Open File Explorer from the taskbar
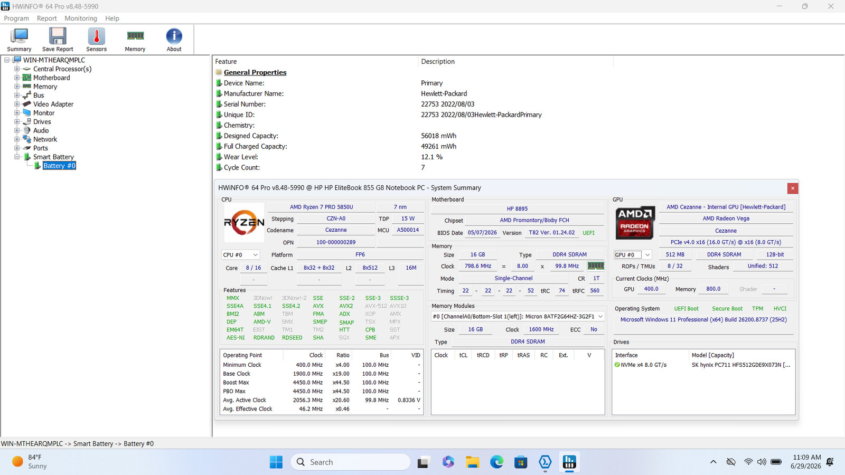The height and width of the screenshot is (475, 845). pyautogui.click(x=472, y=462)
